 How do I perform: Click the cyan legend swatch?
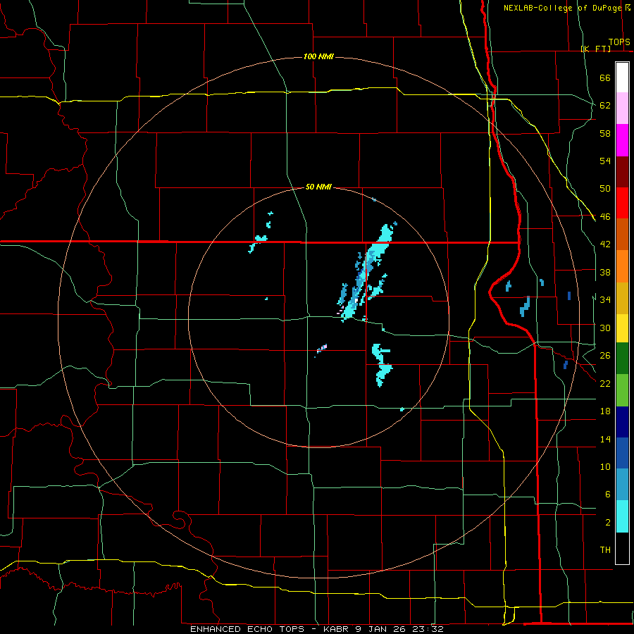click(x=622, y=516)
